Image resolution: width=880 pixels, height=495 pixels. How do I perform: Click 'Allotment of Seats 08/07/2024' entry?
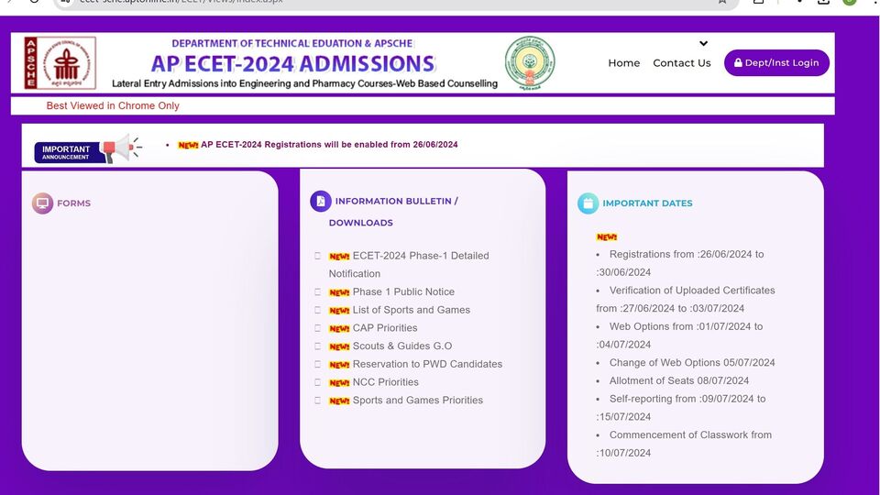tap(679, 380)
